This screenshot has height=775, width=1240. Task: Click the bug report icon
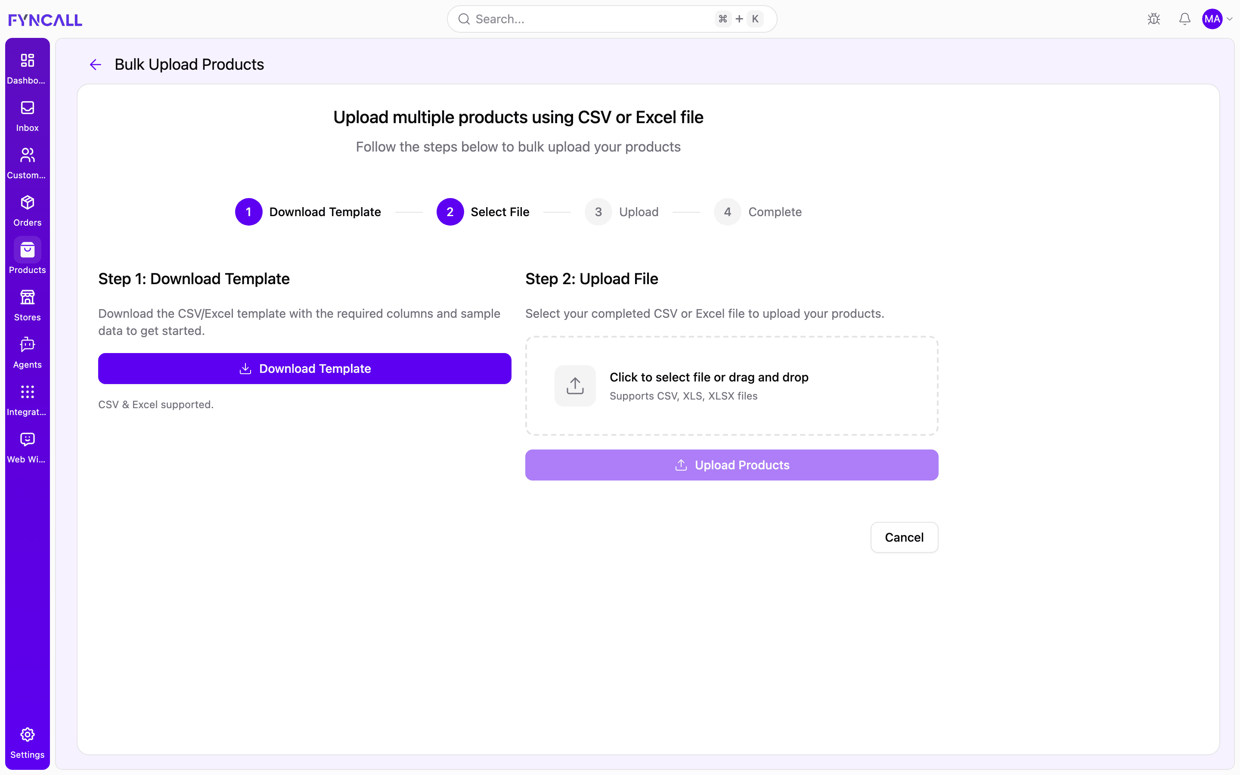click(1154, 19)
